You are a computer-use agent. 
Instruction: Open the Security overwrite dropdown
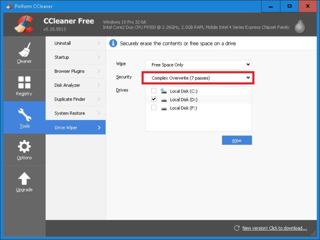click(x=198, y=78)
